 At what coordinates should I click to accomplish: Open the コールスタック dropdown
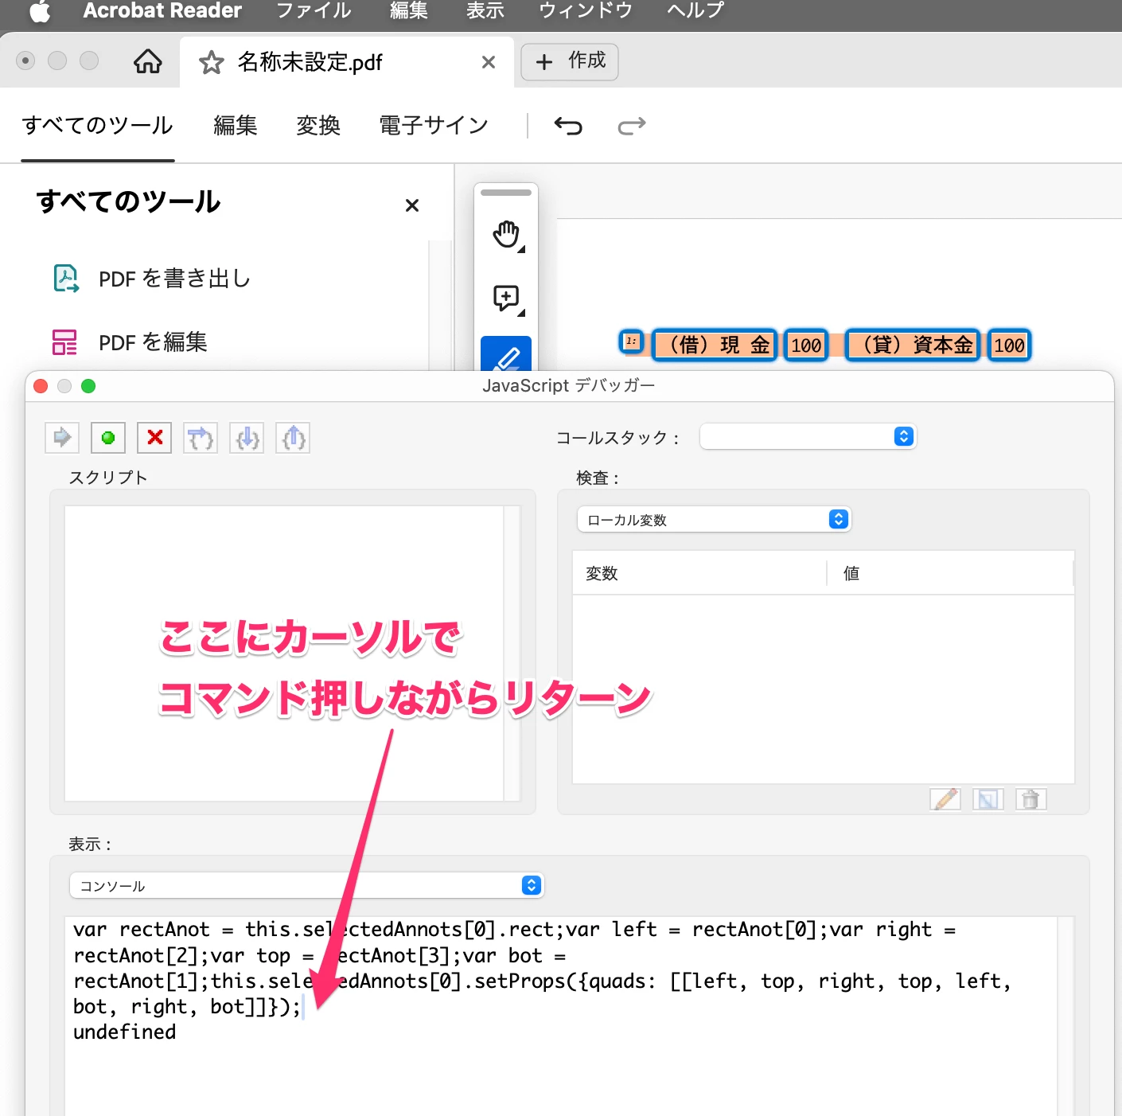coord(808,436)
